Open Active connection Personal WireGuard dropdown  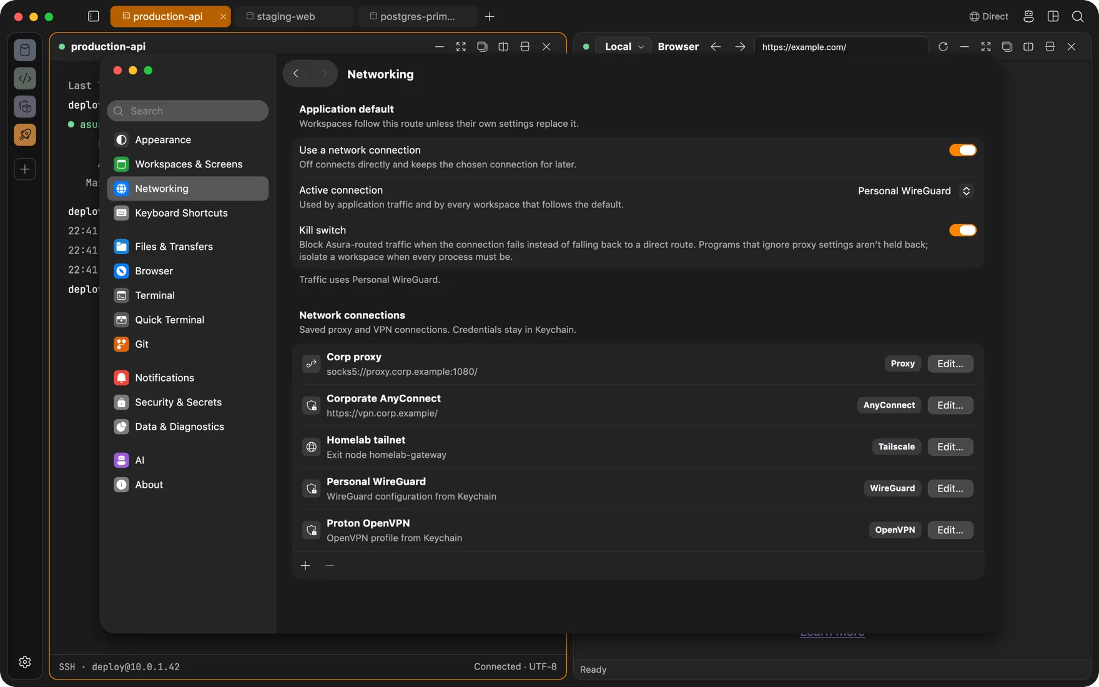click(x=915, y=190)
